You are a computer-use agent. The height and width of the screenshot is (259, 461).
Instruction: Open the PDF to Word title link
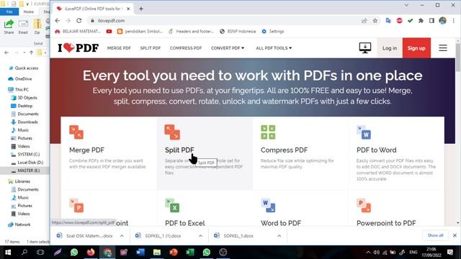376,150
